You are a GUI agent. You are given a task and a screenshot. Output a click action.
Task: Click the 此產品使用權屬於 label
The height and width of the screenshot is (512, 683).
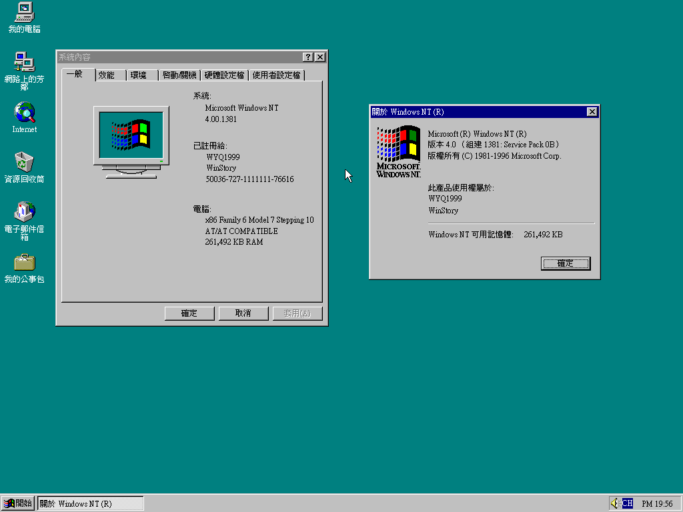461,188
